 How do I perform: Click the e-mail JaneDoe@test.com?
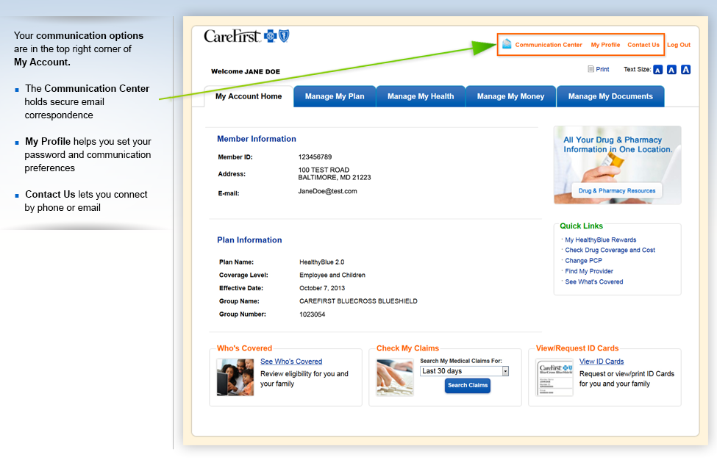tap(327, 191)
